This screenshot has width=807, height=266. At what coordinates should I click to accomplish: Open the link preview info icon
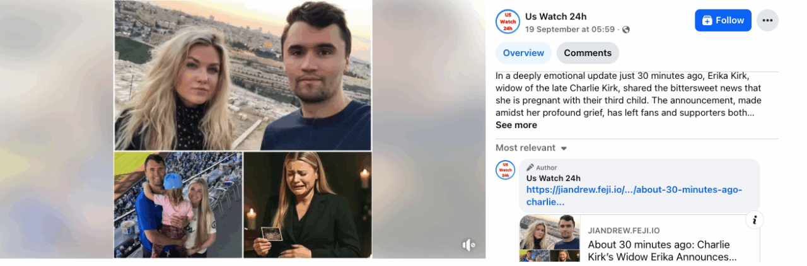[755, 220]
